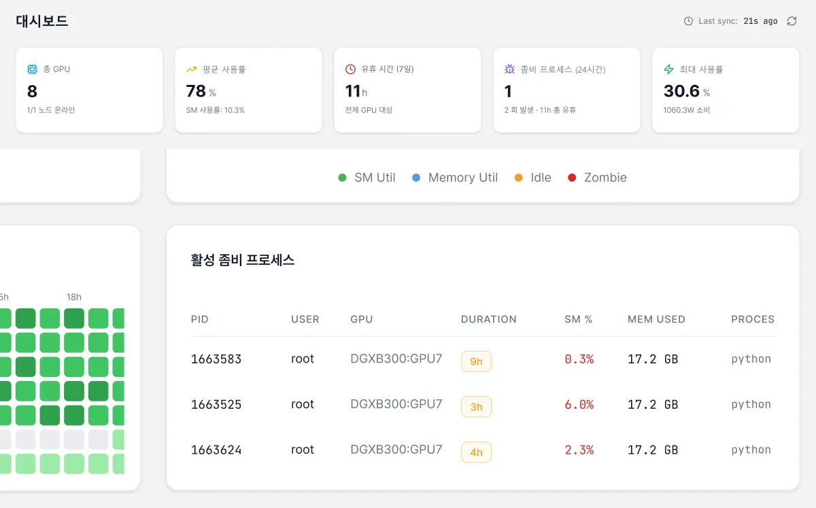Click the SM % column header
The image size is (816, 508).
pos(579,319)
